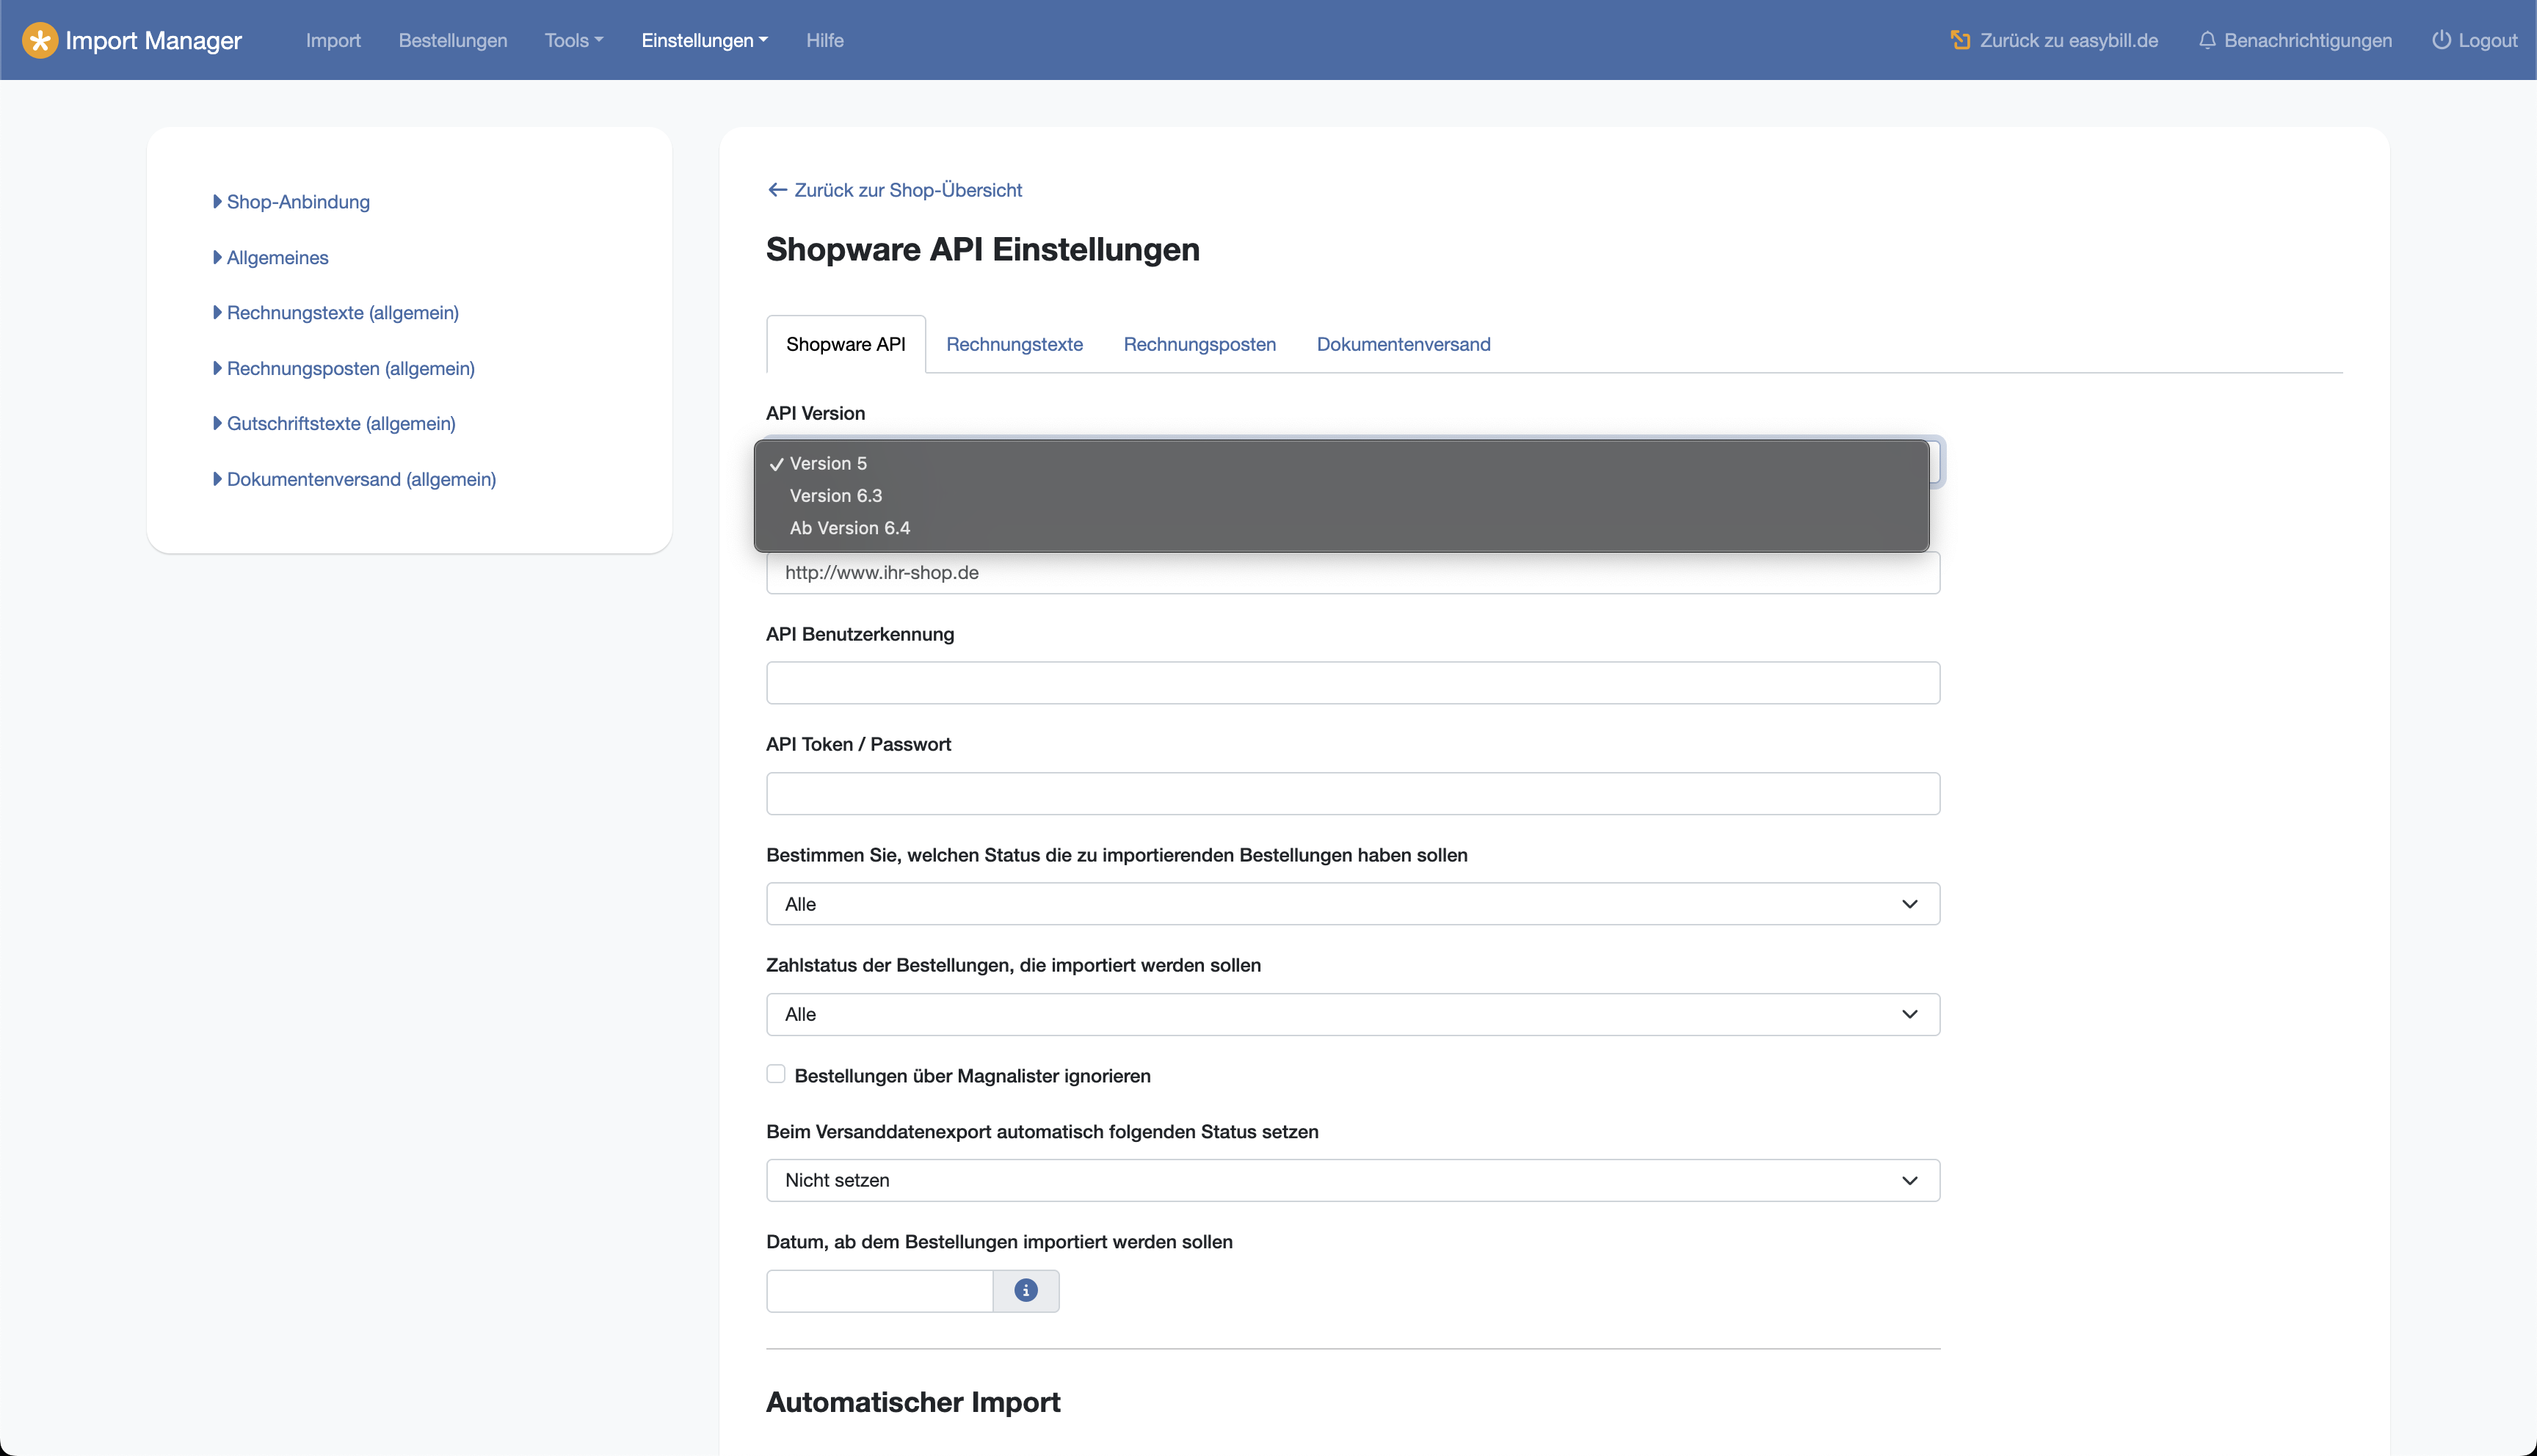The image size is (2537, 1456).
Task: Open the Import navigation item
Action: [333, 40]
